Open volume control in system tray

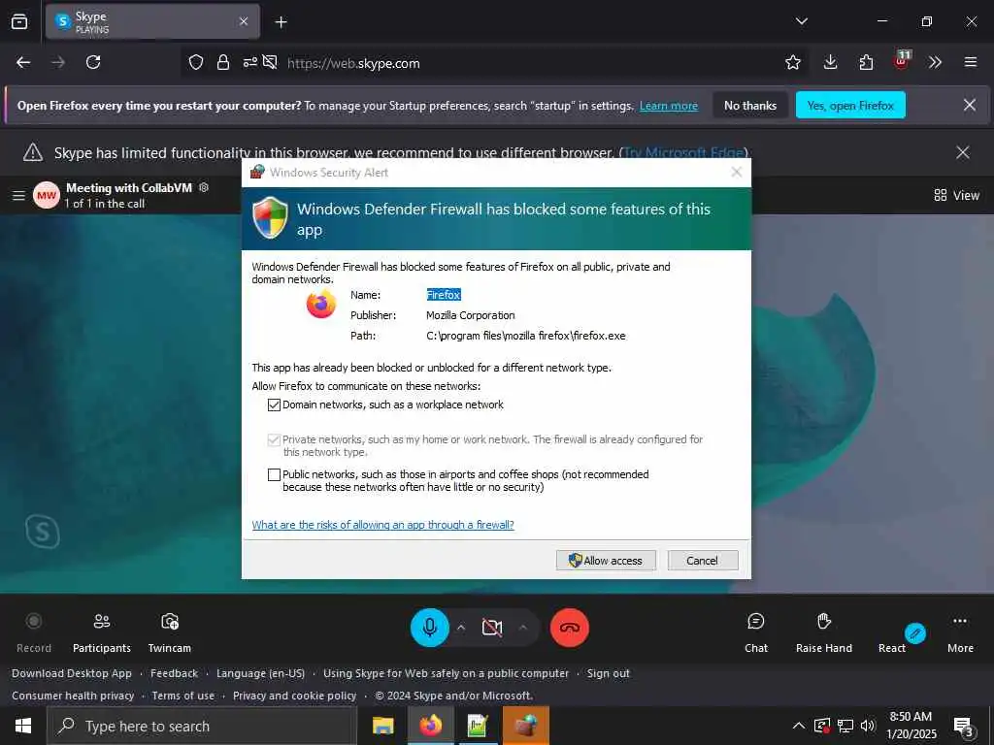point(868,726)
